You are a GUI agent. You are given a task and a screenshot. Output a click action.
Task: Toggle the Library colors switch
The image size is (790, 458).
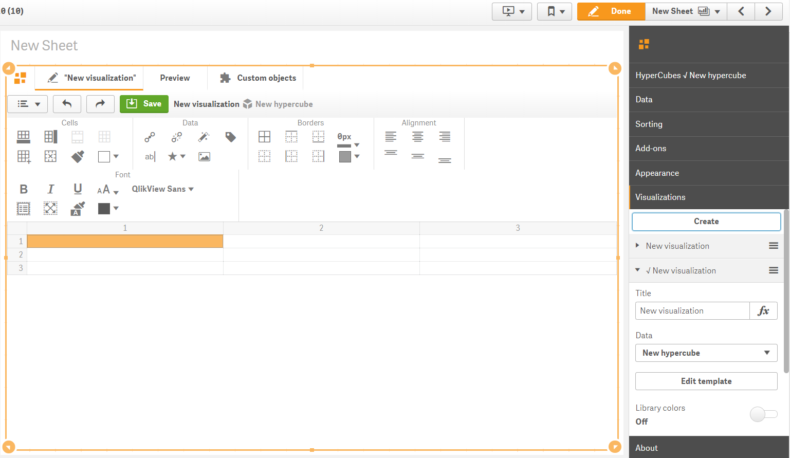(x=763, y=414)
